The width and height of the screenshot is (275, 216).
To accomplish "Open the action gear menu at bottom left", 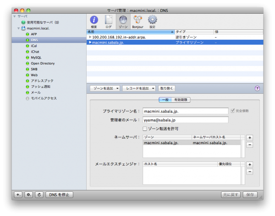I will 29,194.
